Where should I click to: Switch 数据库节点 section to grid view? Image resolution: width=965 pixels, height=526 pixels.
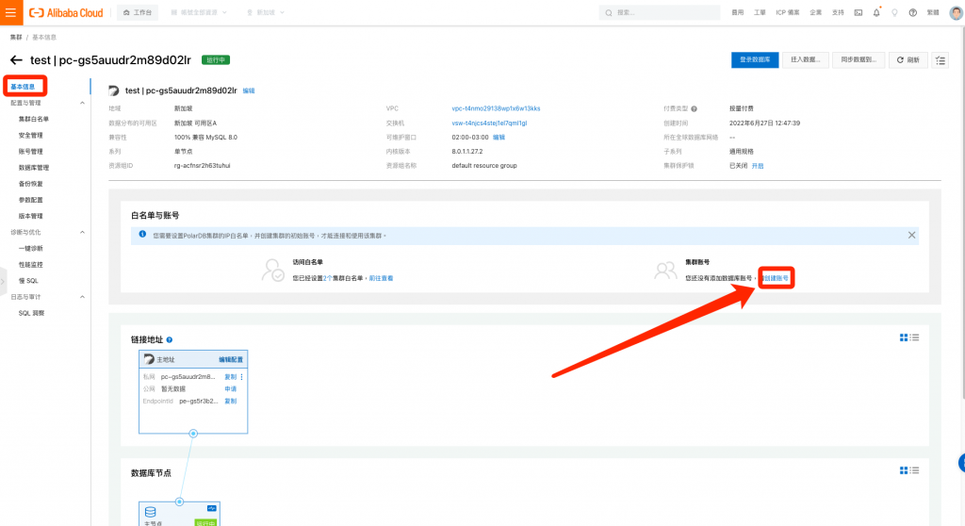click(904, 470)
